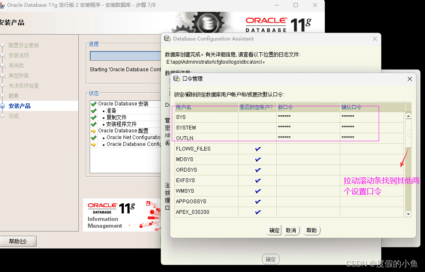
Task: Click the SYS new password field
Action: 308,117
